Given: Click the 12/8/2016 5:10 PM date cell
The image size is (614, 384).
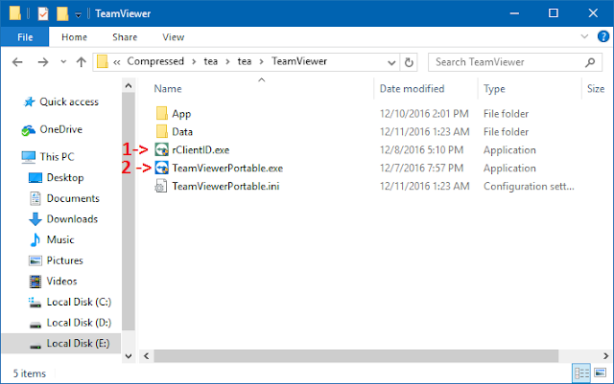Looking at the screenshot, I should (421, 149).
